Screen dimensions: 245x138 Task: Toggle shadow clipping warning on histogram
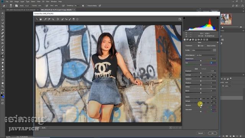(x=184, y=18)
